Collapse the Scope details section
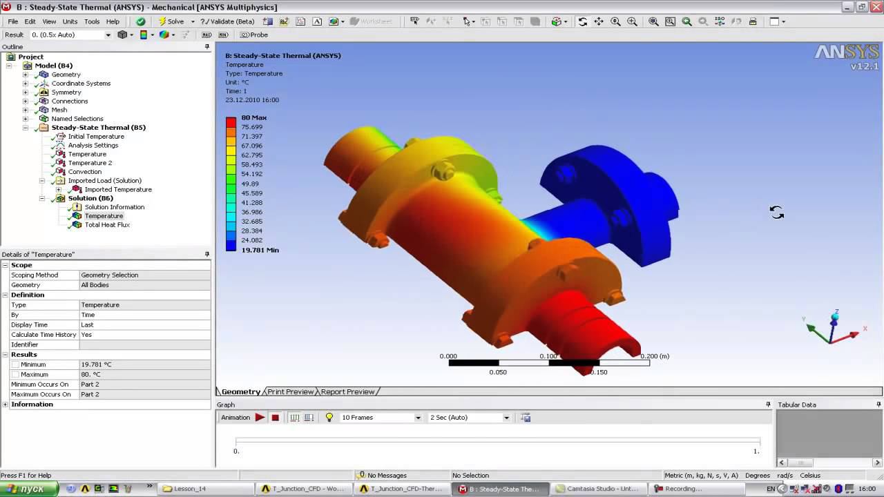 pyautogui.click(x=6, y=265)
